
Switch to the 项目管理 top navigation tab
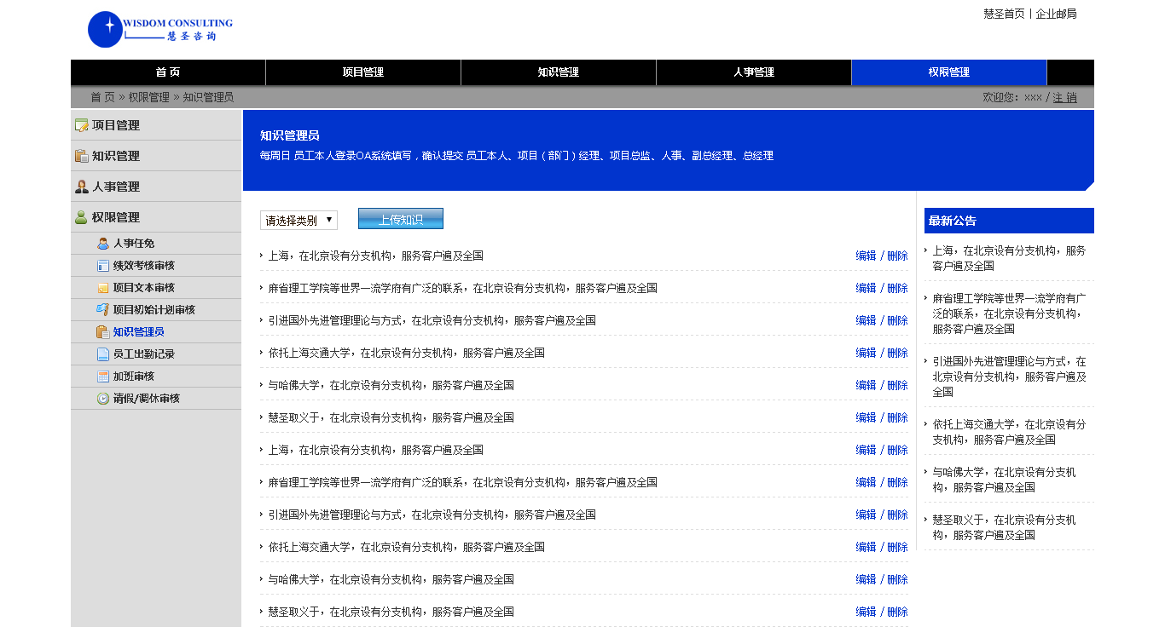(x=363, y=72)
